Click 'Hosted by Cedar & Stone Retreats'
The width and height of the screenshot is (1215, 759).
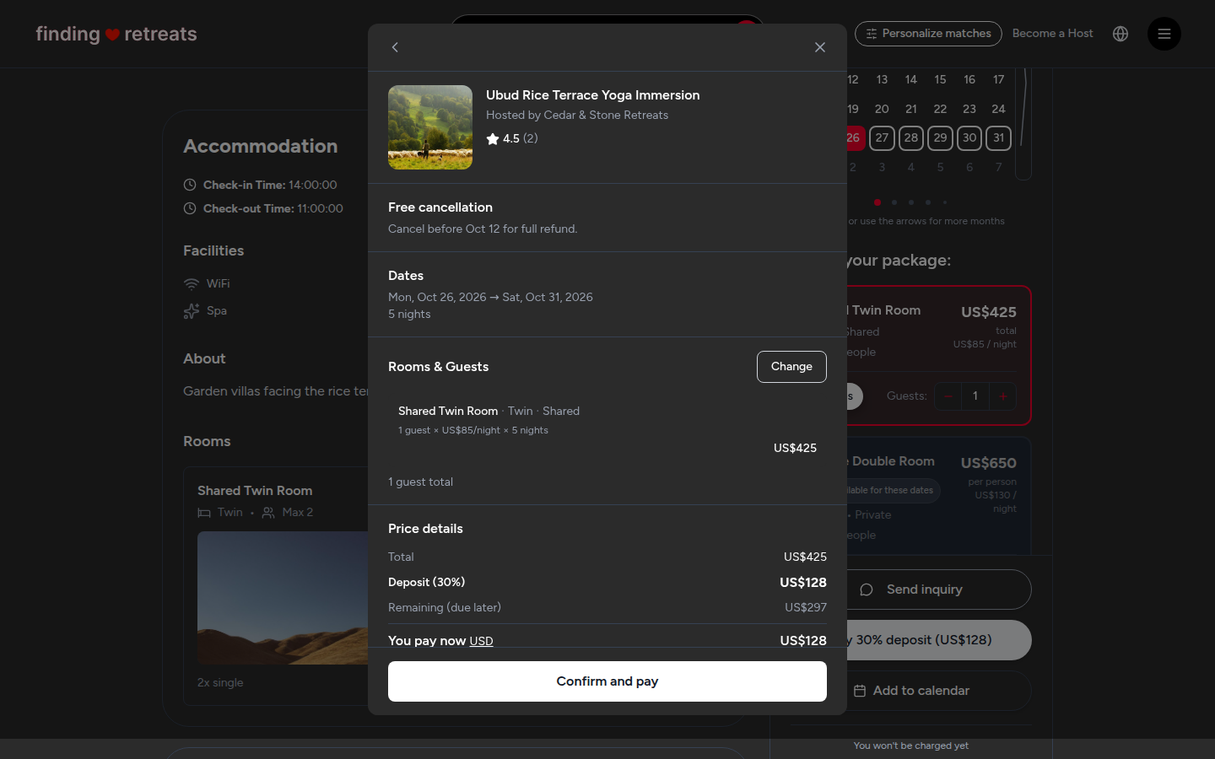(577, 116)
